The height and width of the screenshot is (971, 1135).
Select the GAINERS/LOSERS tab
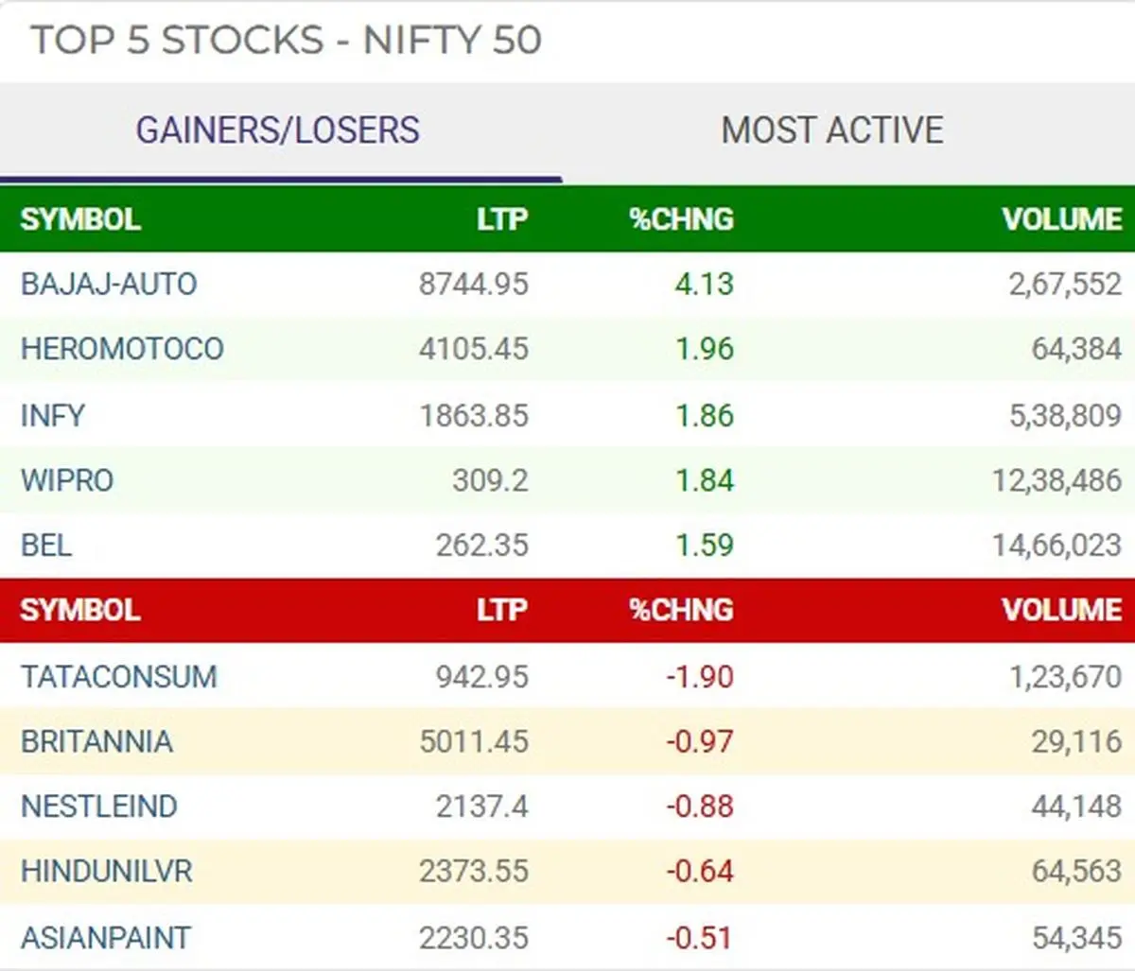pyautogui.click(x=278, y=130)
